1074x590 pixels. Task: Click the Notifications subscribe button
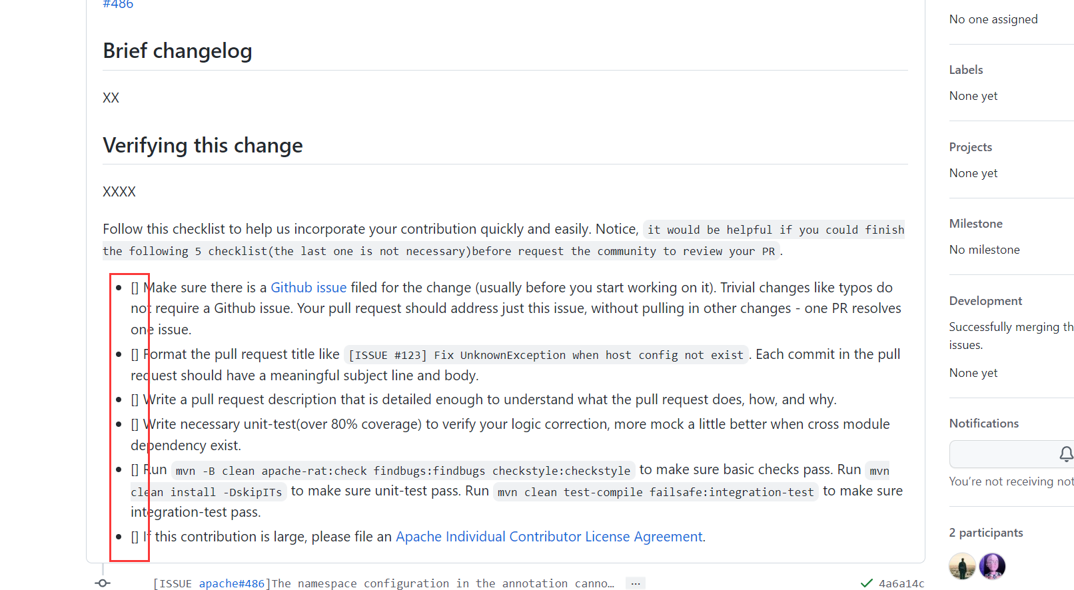tap(1011, 454)
